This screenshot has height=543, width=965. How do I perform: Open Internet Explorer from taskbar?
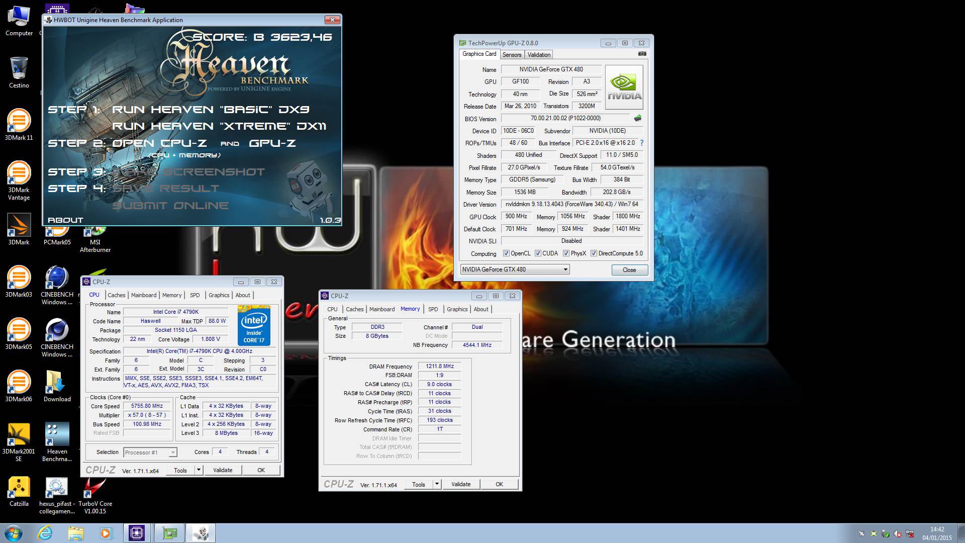tap(45, 533)
